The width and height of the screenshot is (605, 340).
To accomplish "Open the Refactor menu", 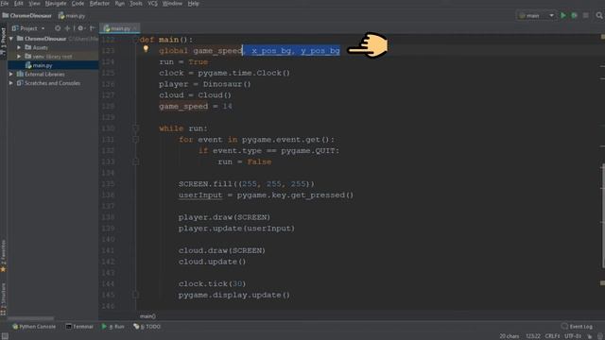I will (99, 4).
